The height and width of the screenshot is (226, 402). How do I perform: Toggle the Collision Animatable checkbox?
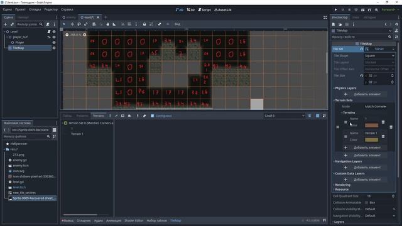click(x=366, y=203)
